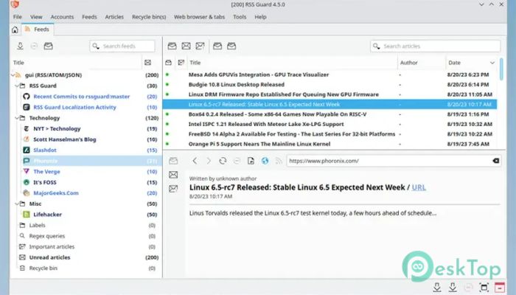Clear the phoronix URL field
Image resolution: width=516 pixels, height=295 pixels.
pyautogui.click(x=495, y=161)
